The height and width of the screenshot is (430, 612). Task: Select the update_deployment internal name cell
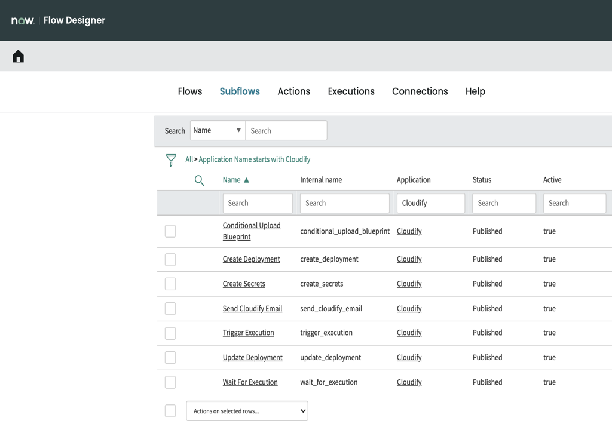pyautogui.click(x=331, y=357)
